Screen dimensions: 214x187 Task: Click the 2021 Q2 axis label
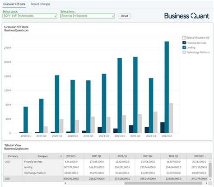[104, 136]
